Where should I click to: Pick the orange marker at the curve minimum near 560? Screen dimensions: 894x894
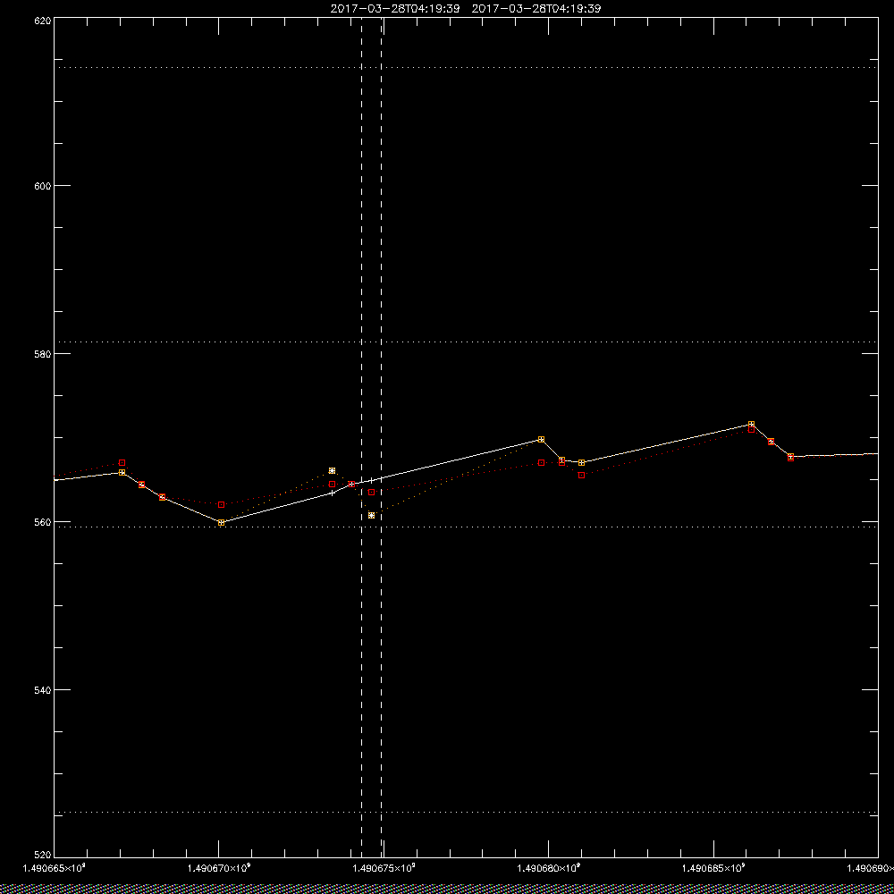click(221, 522)
